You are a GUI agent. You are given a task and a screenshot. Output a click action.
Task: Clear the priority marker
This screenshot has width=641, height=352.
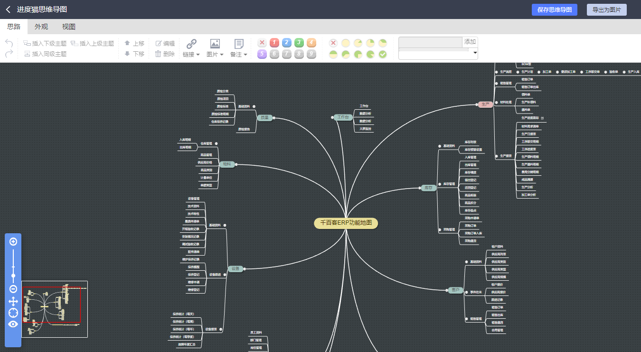pyautogui.click(x=262, y=43)
